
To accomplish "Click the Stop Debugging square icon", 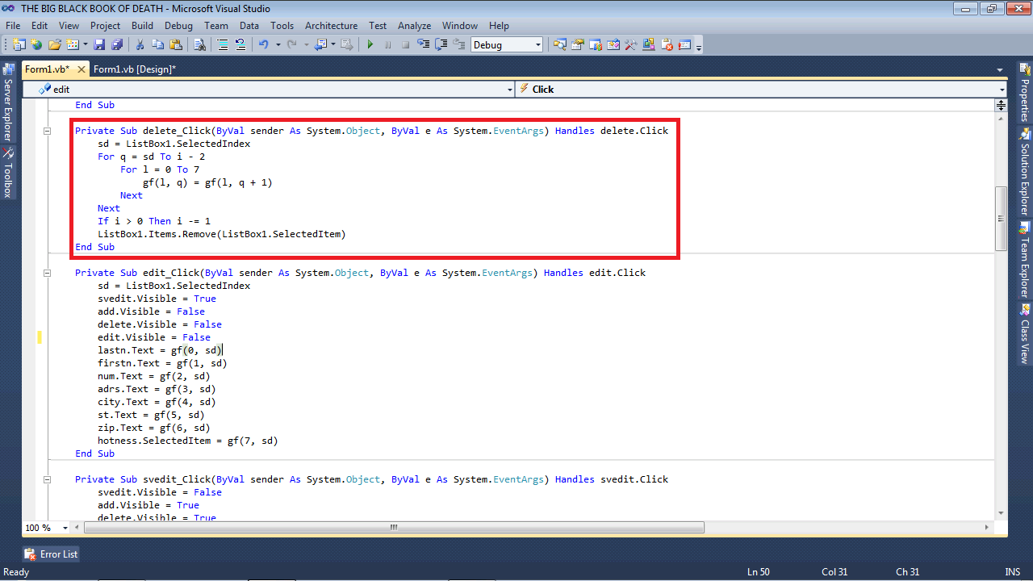I will (x=406, y=44).
